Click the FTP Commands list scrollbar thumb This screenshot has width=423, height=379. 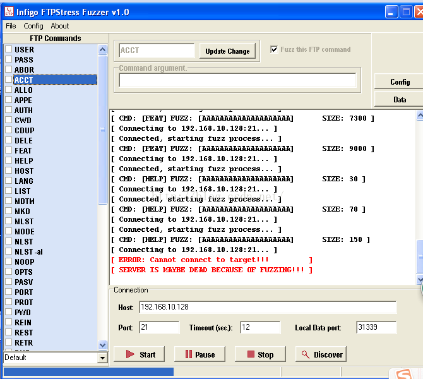coord(102,129)
